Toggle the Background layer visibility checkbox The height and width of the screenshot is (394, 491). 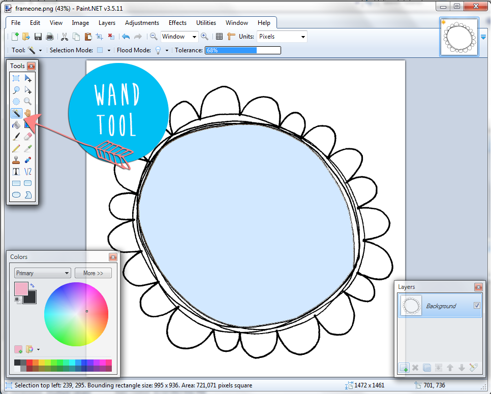(x=477, y=306)
